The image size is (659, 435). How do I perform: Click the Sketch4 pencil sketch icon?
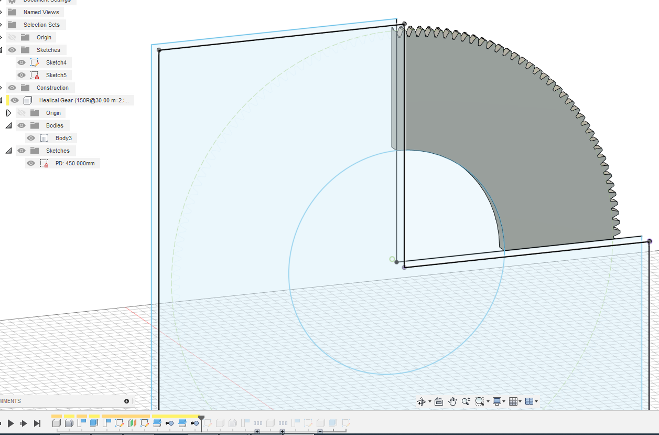click(x=35, y=62)
